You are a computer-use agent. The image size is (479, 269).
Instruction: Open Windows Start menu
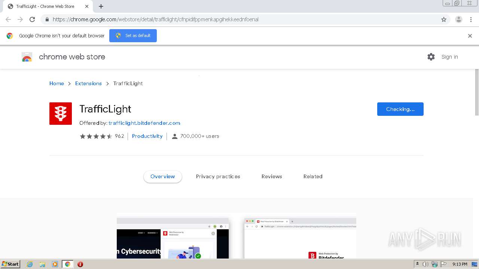pos(10,264)
